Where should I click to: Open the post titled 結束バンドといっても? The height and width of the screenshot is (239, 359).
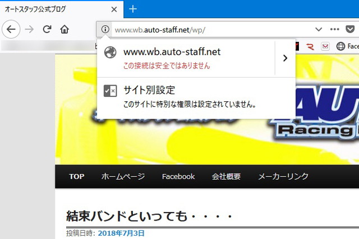[150, 216]
